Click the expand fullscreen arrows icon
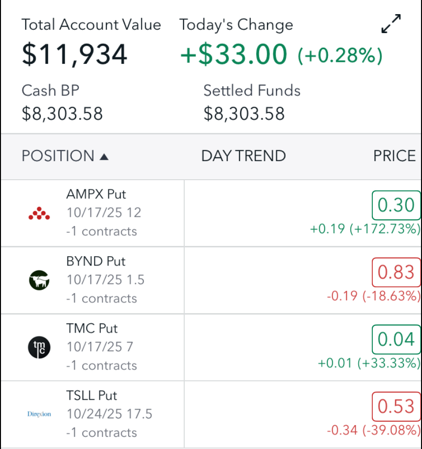The width and height of the screenshot is (422, 449). click(391, 24)
